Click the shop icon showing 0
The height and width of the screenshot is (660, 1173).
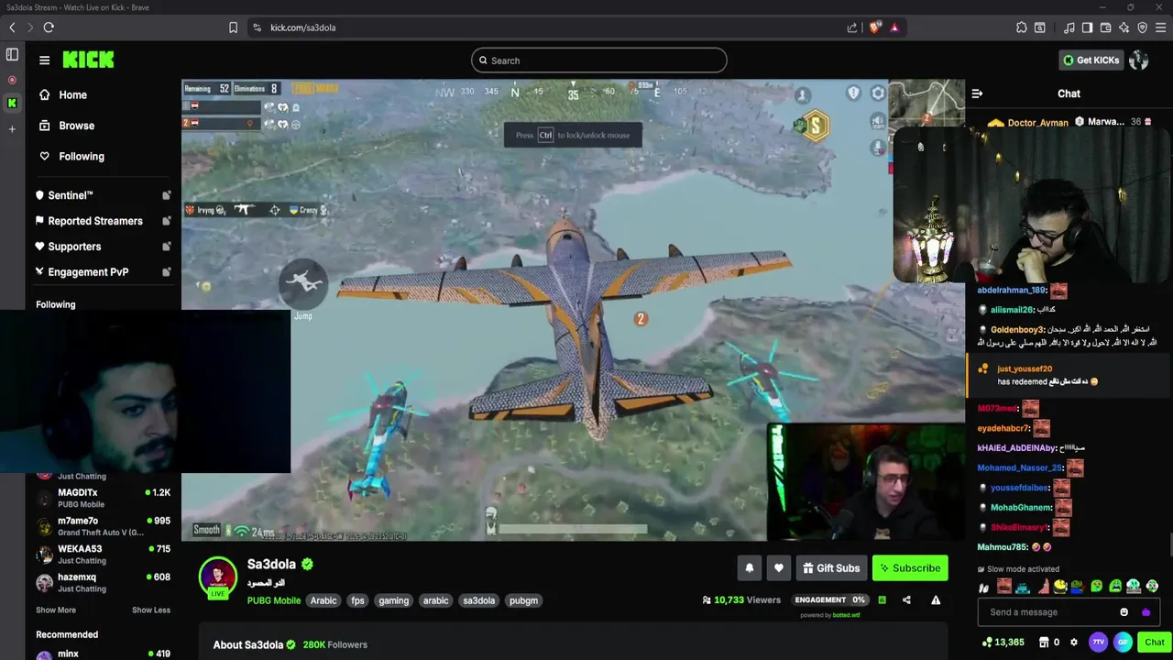pos(1049,643)
